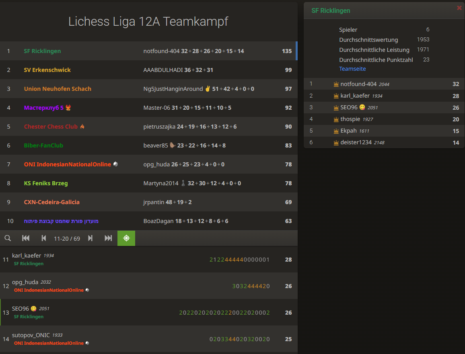
Task: Go to previous standings page
Action: (x=43, y=238)
